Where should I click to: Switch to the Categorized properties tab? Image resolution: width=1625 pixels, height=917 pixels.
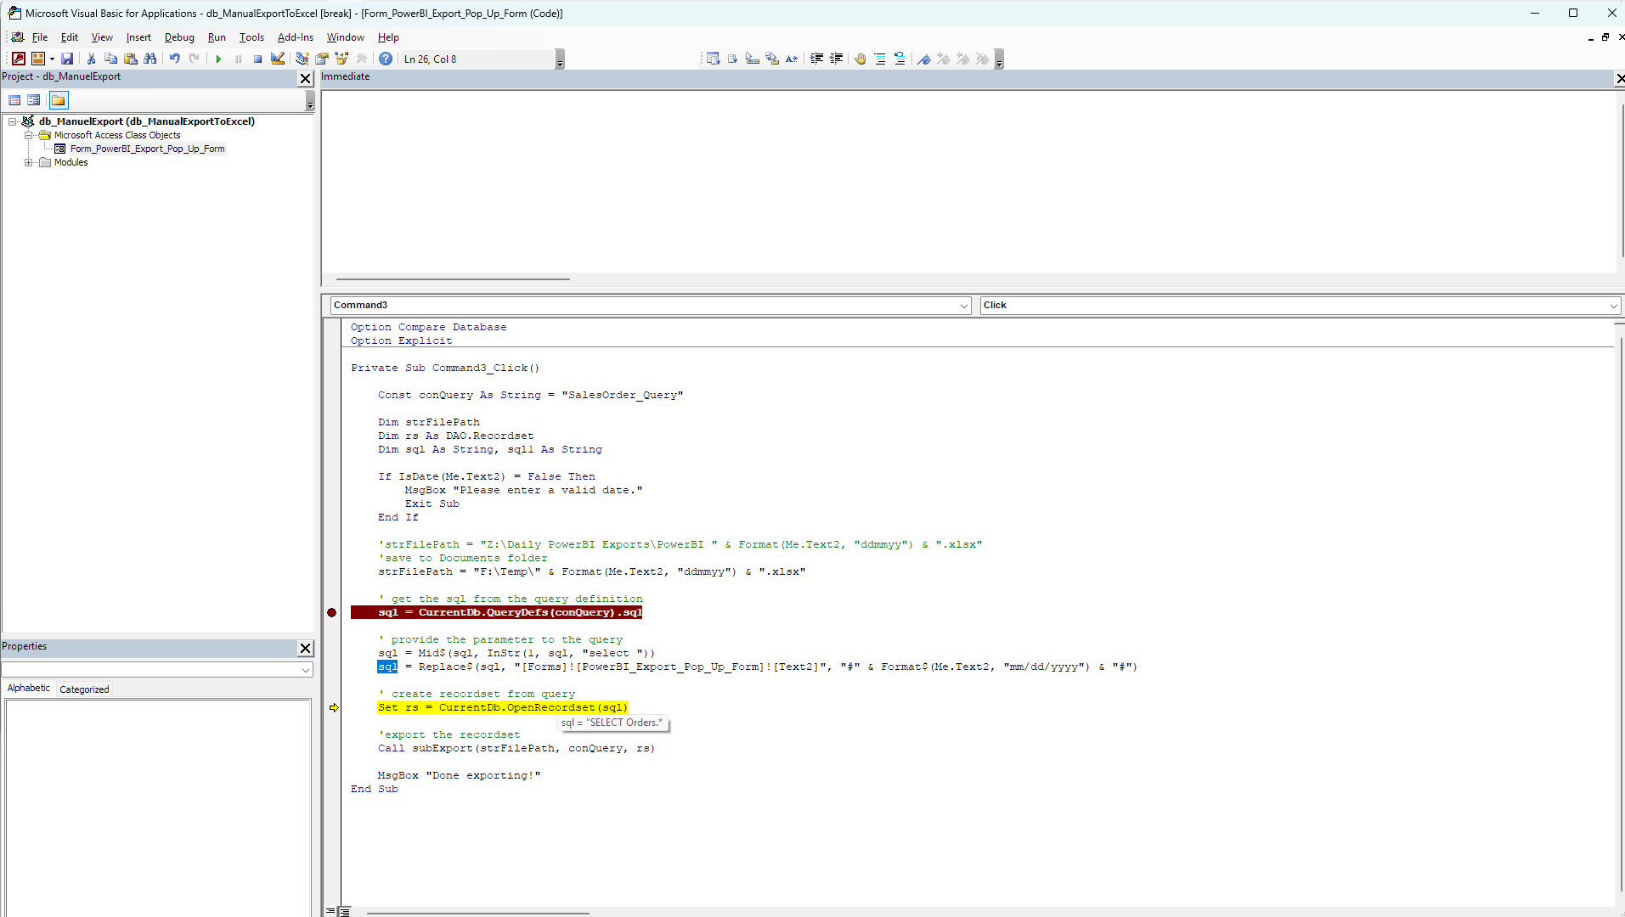pyautogui.click(x=84, y=689)
